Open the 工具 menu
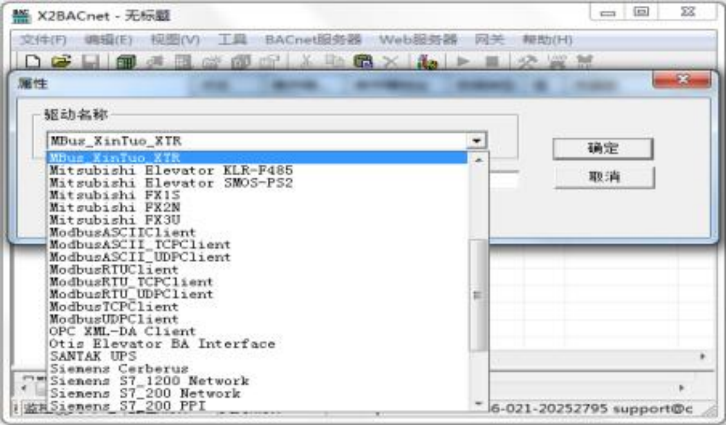 [232, 40]
